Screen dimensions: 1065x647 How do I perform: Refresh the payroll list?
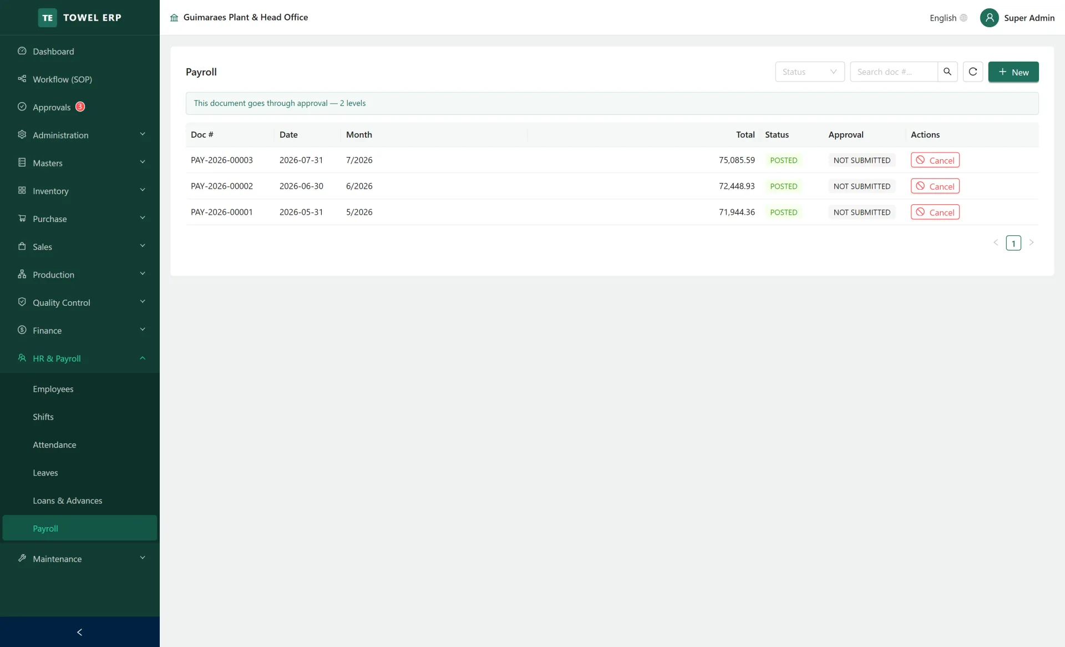(973, 72)
